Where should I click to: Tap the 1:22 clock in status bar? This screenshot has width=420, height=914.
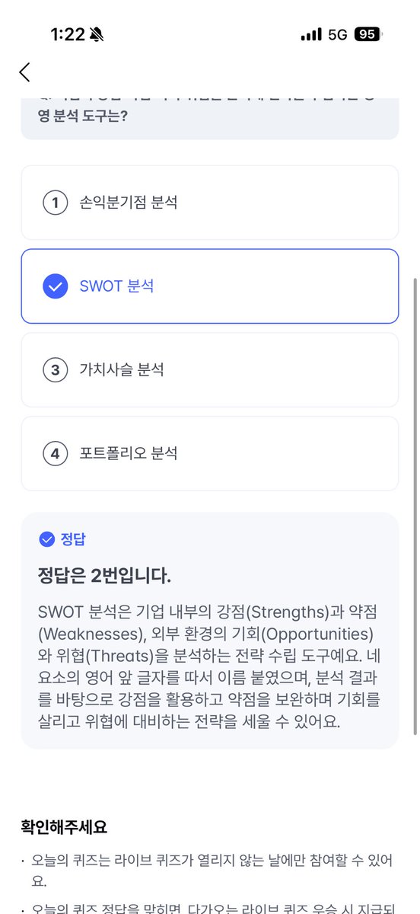(65, 34)
